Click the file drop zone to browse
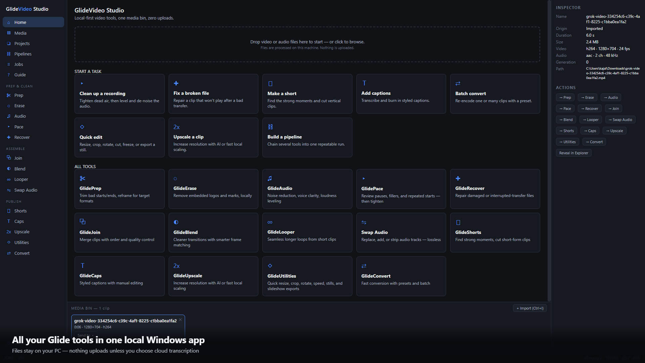The height and width of the screenshot is (363, 645). pyautogui.click(x=307, y=44)
